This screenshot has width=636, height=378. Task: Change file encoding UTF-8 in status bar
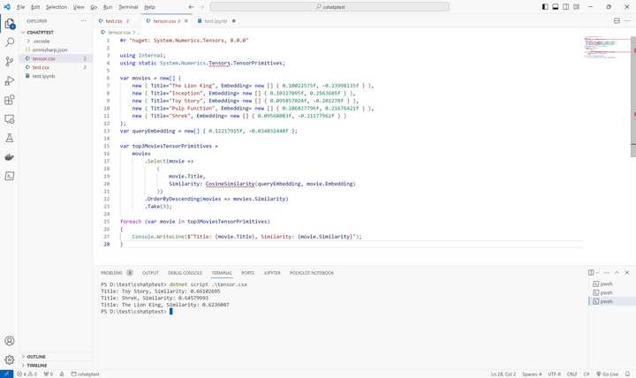554,374
